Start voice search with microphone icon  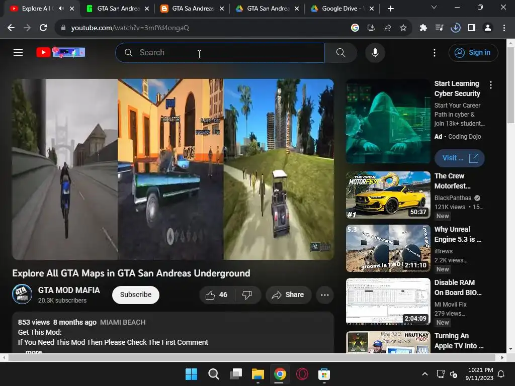pos(375,52)
